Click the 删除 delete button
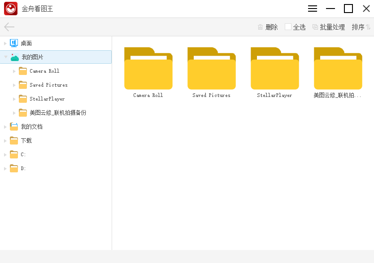Viewport: 374px width, 263px height. point(268,27)
